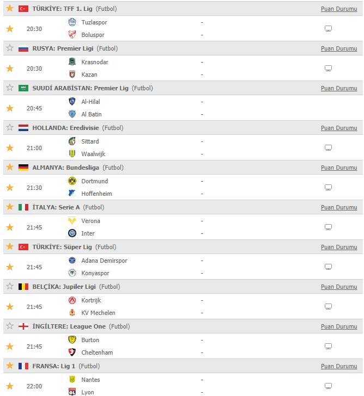Viewport: 364px width, 396px height.
Task: Click the TV icon for Dortmund vs Hoffenheim
Action: click(328, 187)
